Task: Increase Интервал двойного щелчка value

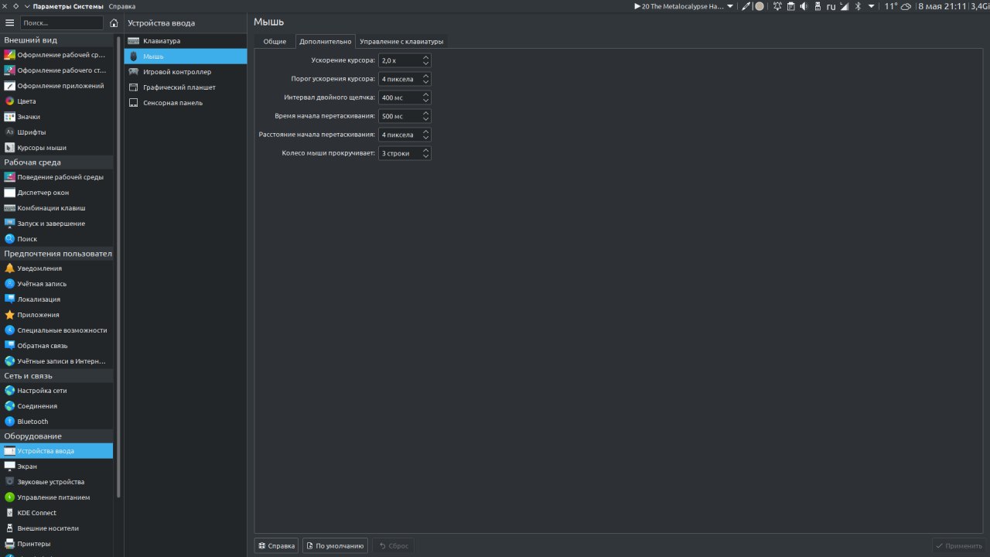Action: [425, 94]
